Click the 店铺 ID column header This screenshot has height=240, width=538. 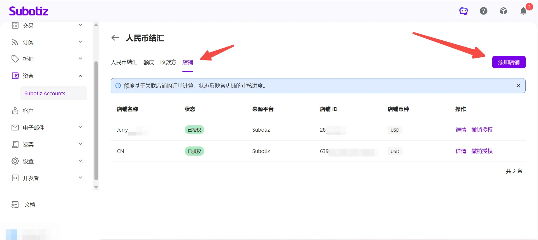329,109
